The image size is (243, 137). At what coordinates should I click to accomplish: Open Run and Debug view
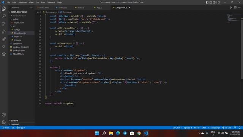[4, 31]
